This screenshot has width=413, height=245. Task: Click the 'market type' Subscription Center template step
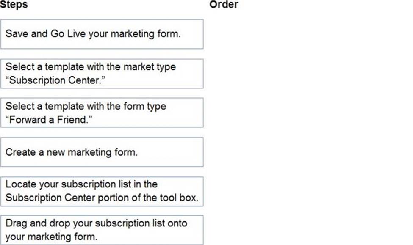tap(102, 73)
